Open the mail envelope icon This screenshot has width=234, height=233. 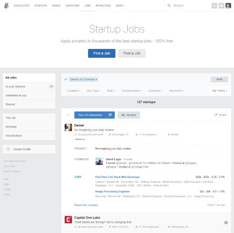pos(221,6)
